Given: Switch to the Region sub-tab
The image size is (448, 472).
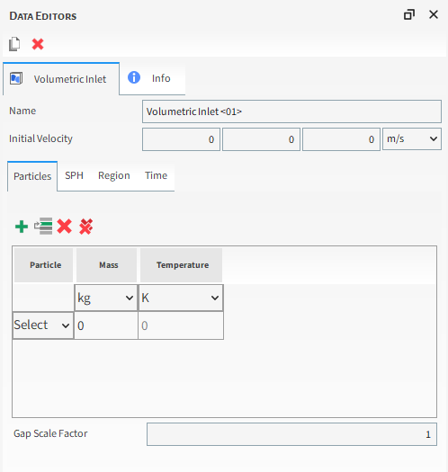Looking at the screenshot, I should pyautogui.click(x=114, y=175).
